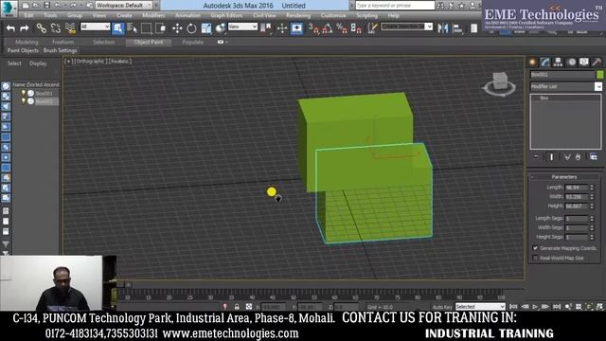
Task: Open Scene Explorer Display menu
Action: point(38,63)
